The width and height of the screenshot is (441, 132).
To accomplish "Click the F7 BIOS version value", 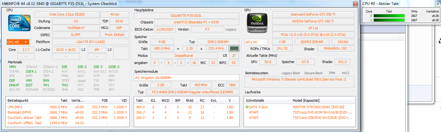I will tap(207, 29).
